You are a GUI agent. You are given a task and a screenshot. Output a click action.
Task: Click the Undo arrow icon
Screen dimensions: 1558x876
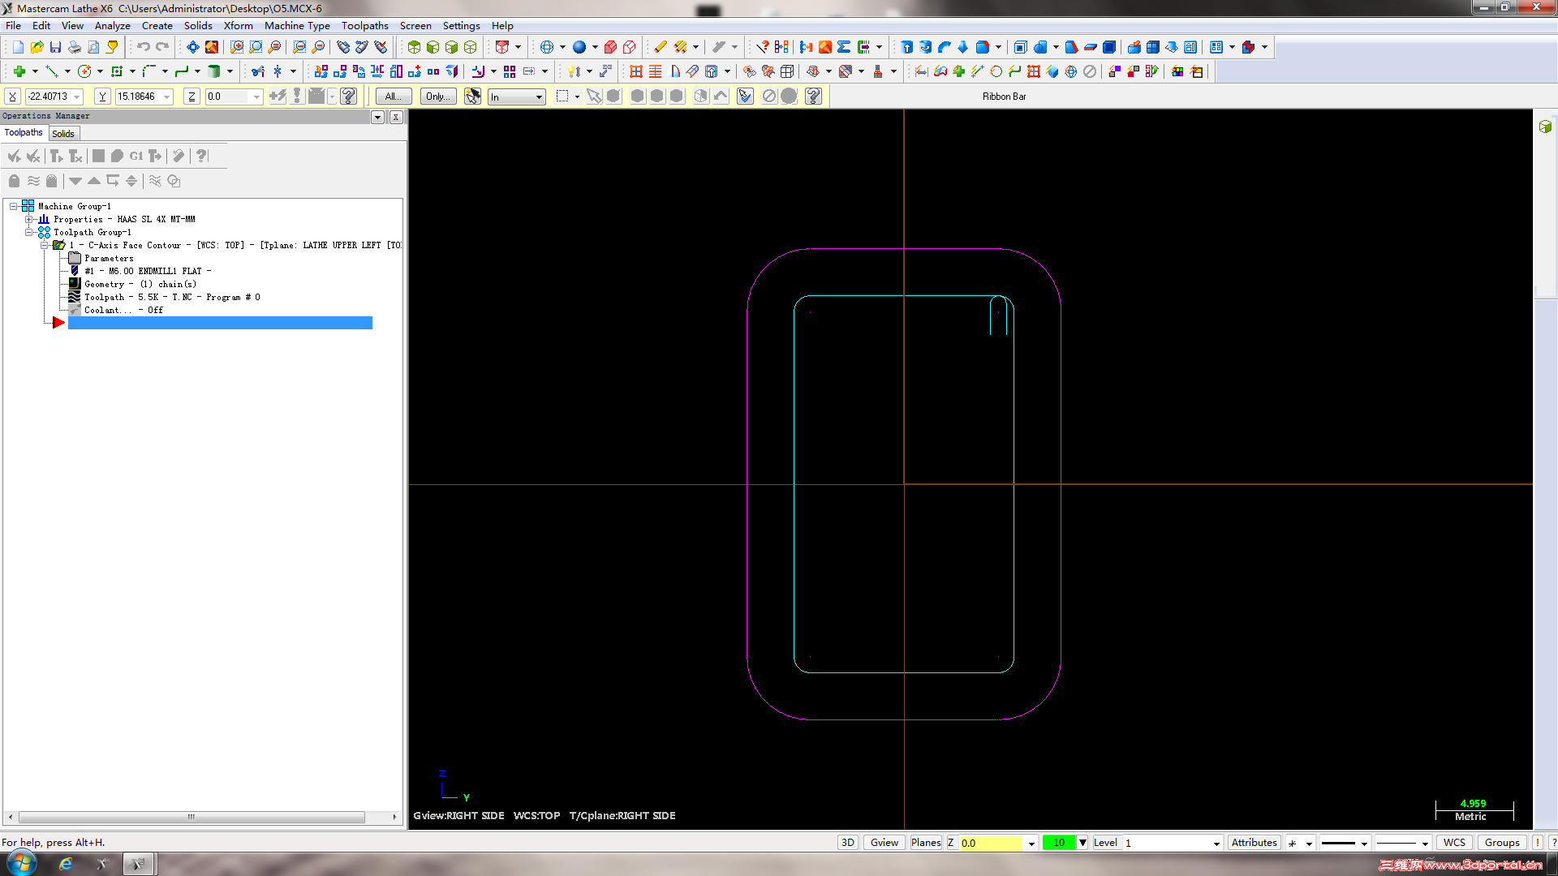pyautogui.click(x=143, y=47)
